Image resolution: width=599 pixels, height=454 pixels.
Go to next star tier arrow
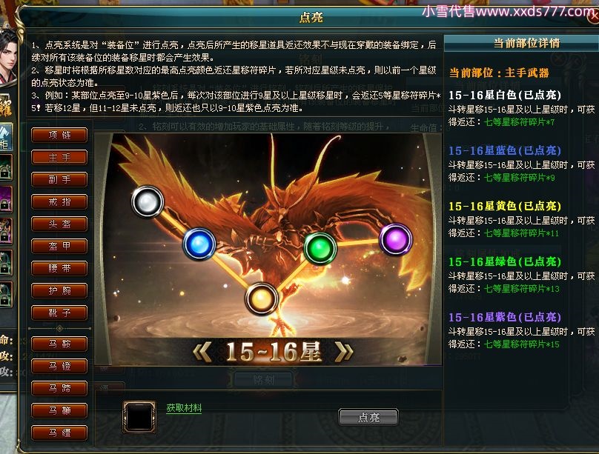tap(344, 352)
